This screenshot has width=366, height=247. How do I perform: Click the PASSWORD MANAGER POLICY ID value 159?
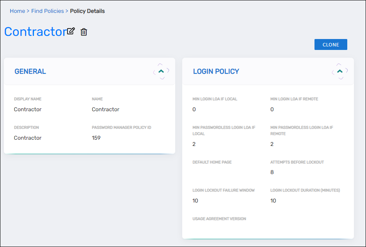[x=96, y=137]
